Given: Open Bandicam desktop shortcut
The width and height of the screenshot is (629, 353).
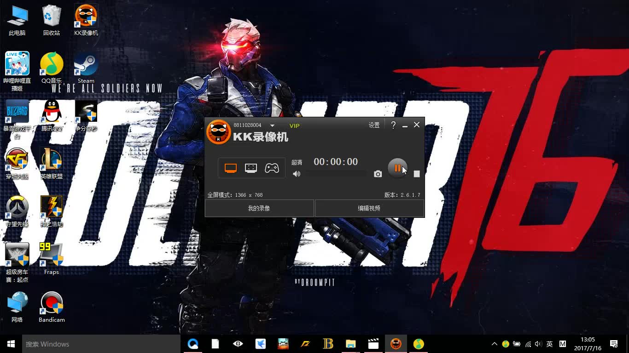Looking at the screenshot, I should click(52, 307).
